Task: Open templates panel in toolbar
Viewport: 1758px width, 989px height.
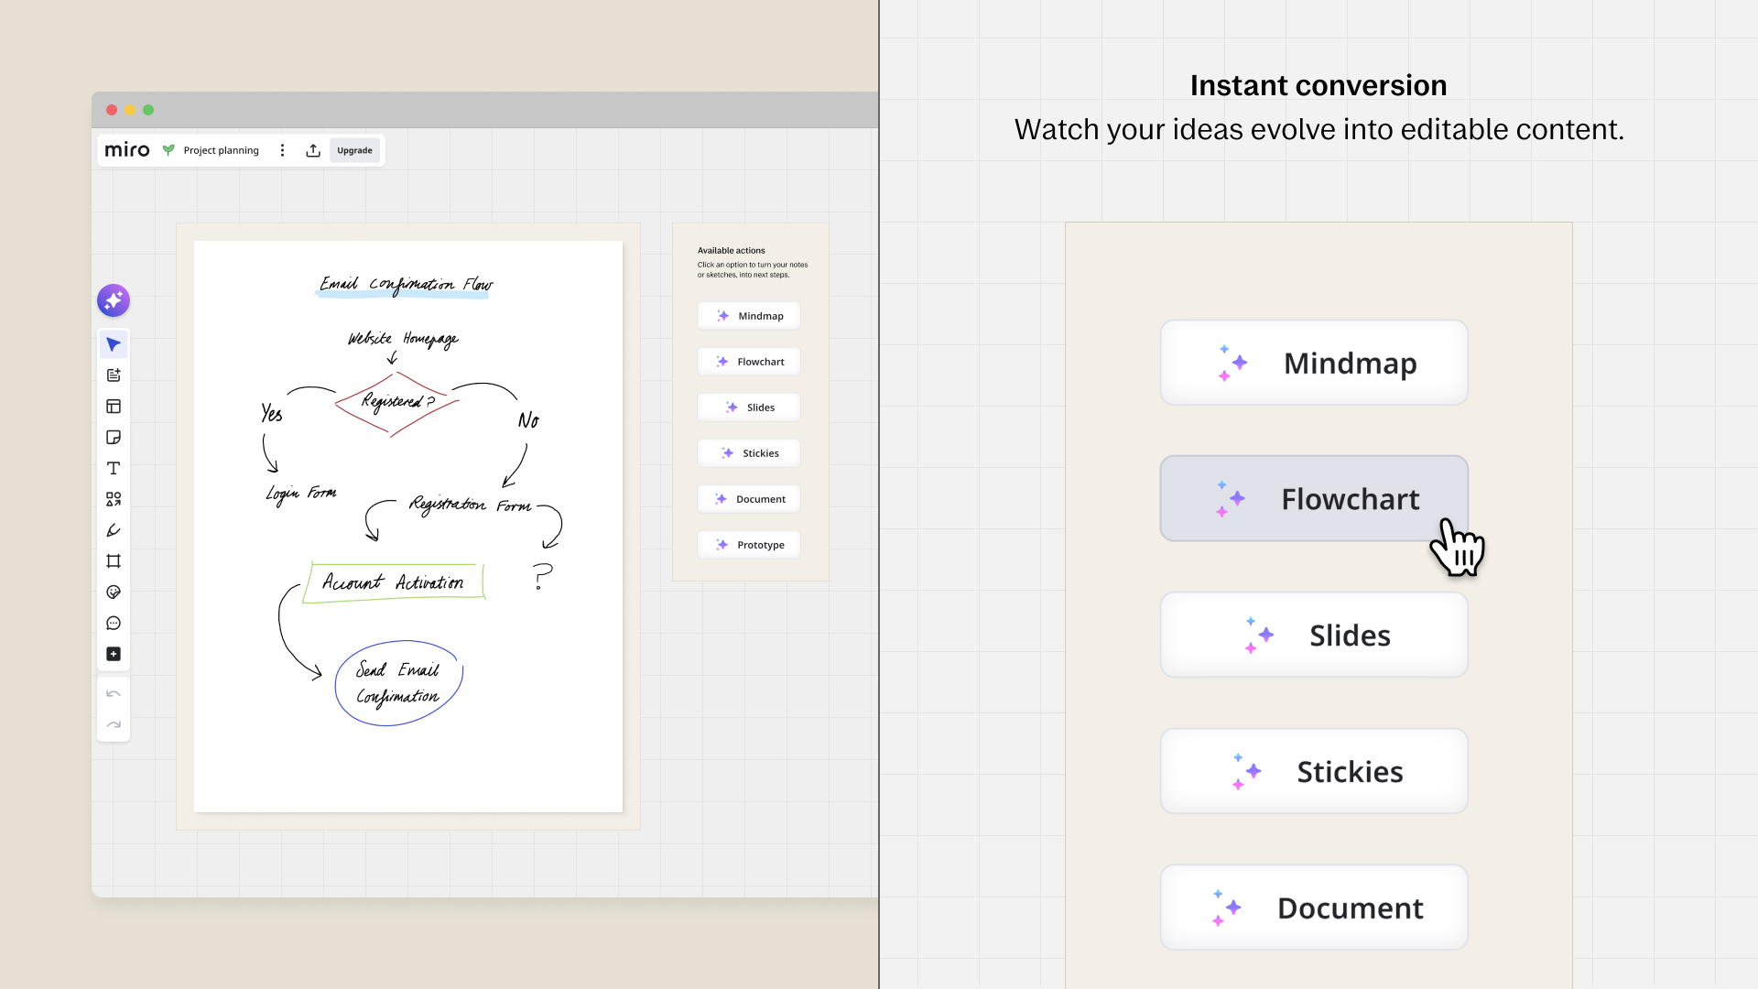Action: point(114,407)
